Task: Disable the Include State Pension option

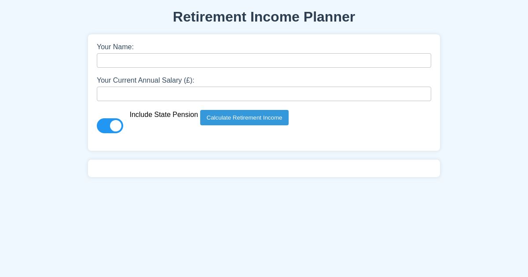Action: (x=110, y=126)
